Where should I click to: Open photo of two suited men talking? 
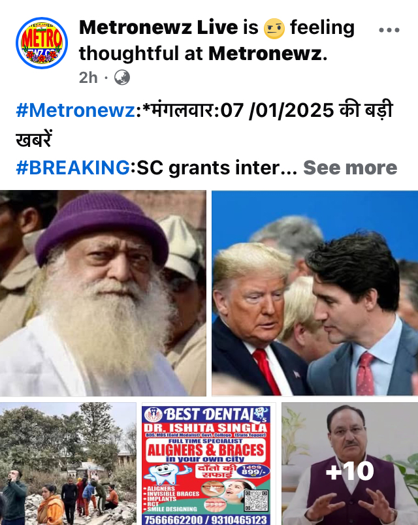[315, 293]
